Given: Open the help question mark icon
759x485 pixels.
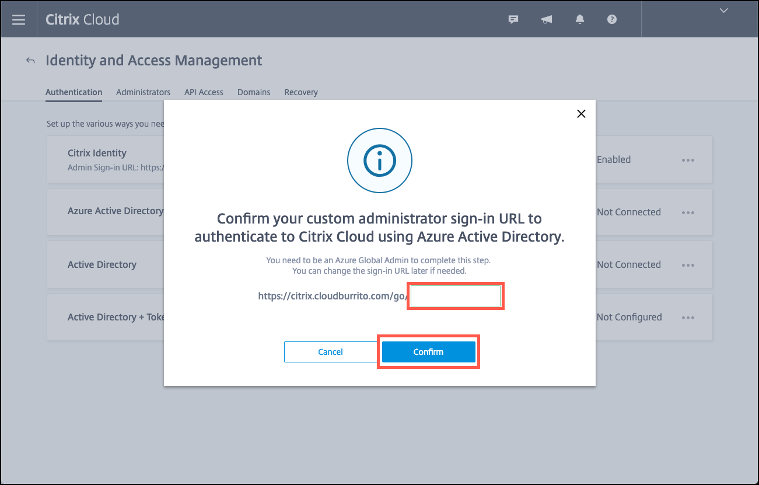Looking at the screenshot, I should [x=611, y=19].
